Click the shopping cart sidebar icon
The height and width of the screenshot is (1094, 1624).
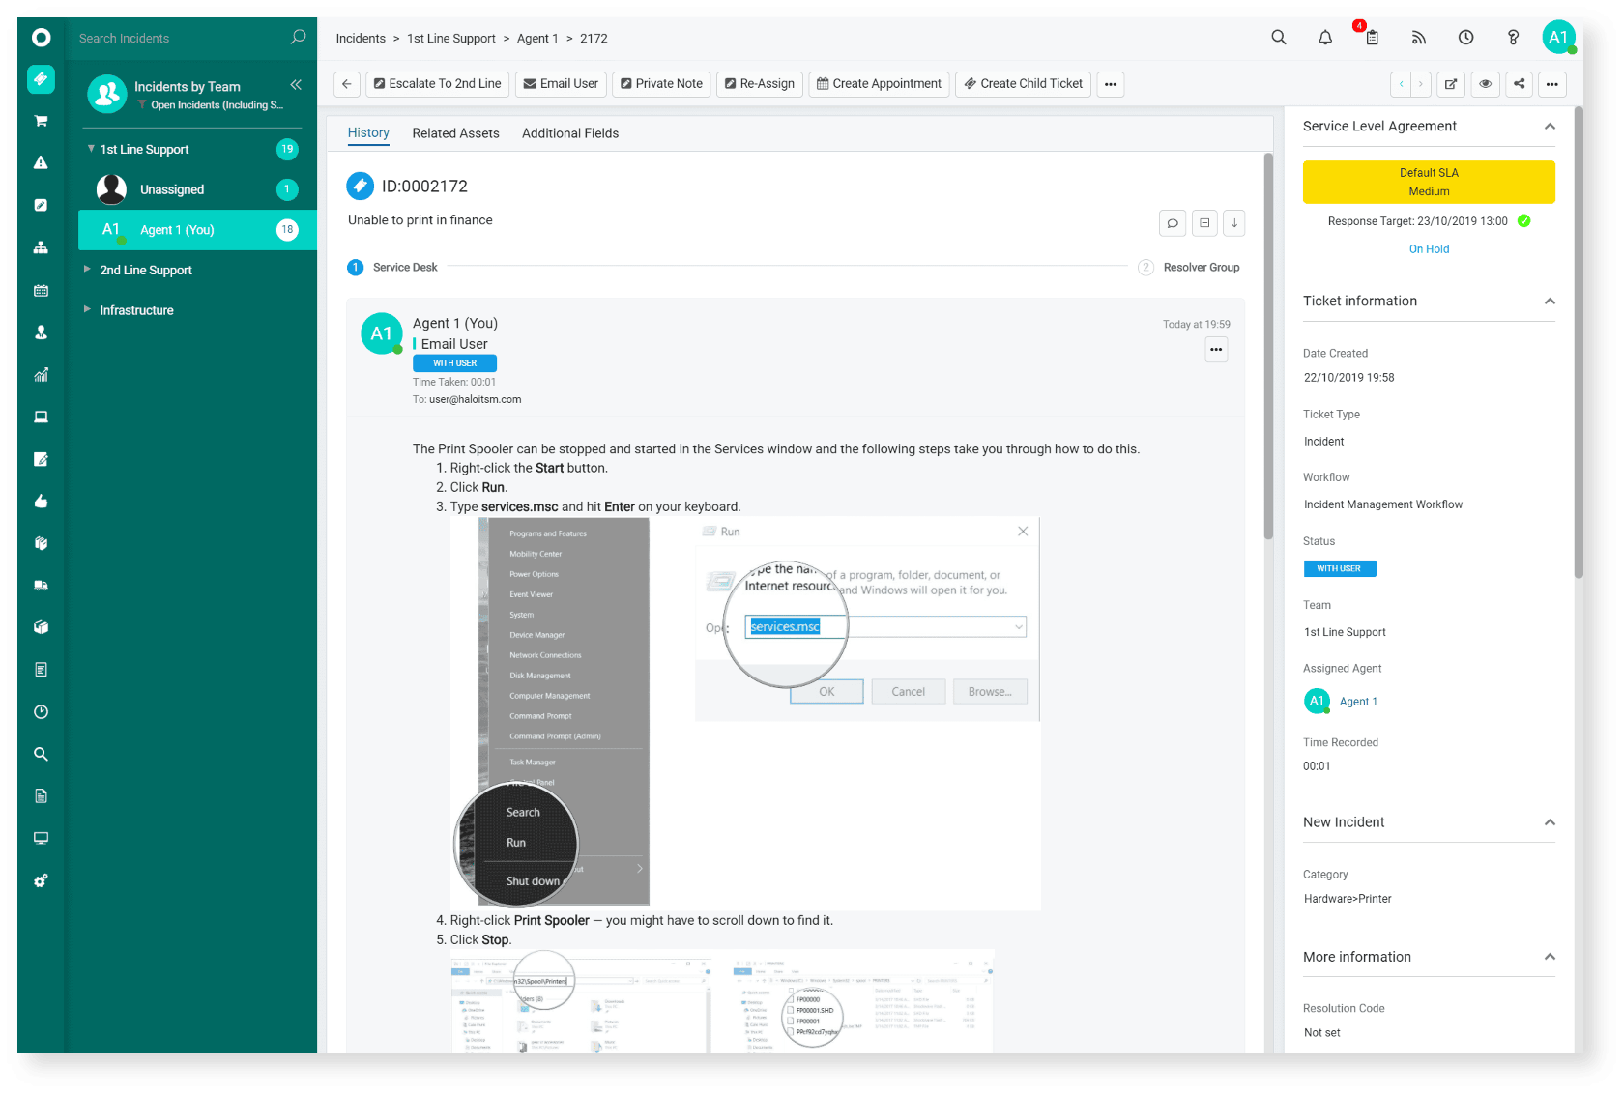(41, 121)
